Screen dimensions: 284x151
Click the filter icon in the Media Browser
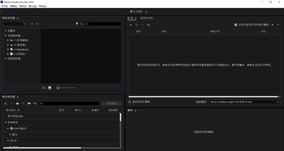(77, 24)
